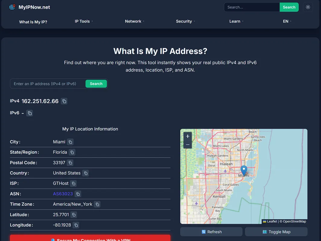Click the -80.1928 longitude value

[62, 225]
